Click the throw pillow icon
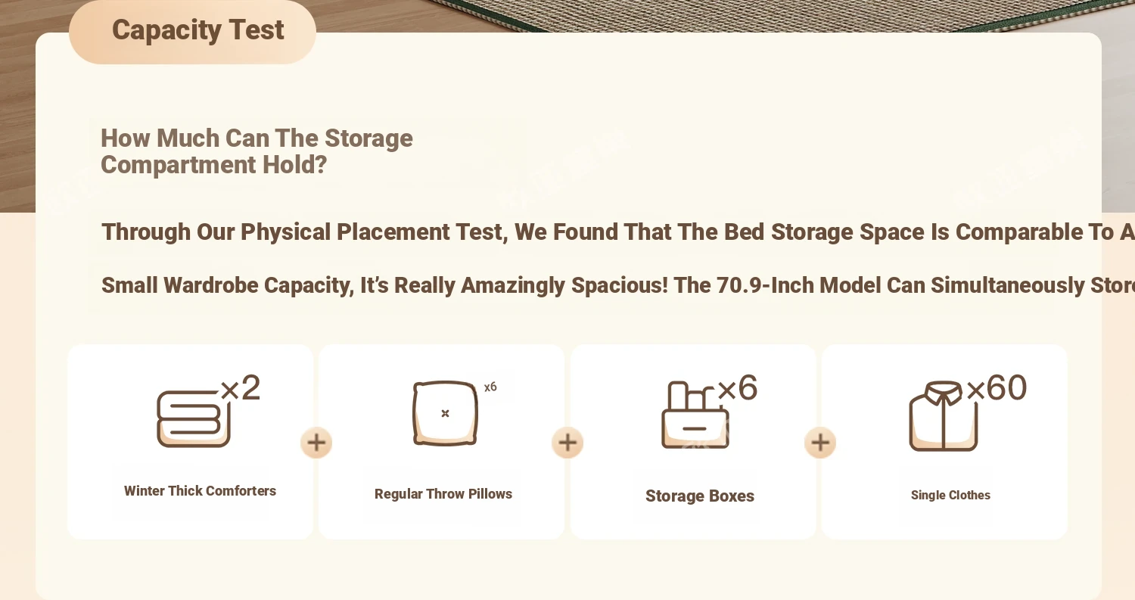Viewport: 1135px width, 600px height. 445,413
